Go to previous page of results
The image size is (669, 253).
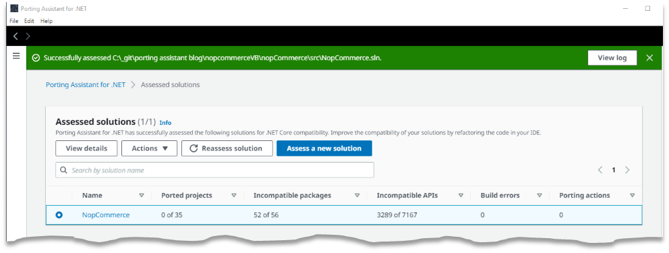tap(600, 170)
